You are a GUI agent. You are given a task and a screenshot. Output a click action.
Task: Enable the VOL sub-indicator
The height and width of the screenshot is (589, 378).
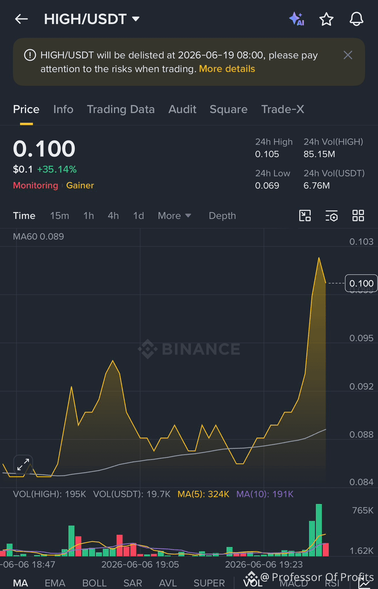click(x=252, y=583)
